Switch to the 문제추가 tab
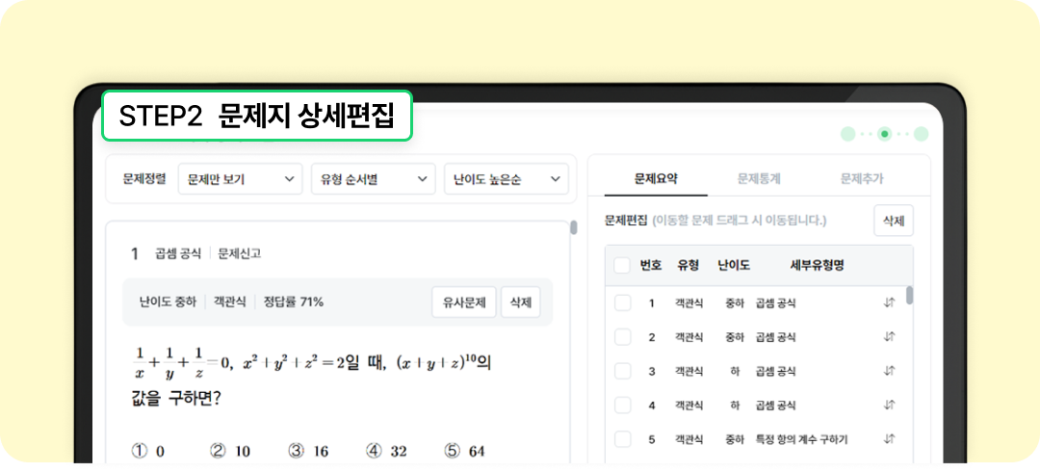The width and height of the screenshot is (1040, 472). [x=861, y=178]
